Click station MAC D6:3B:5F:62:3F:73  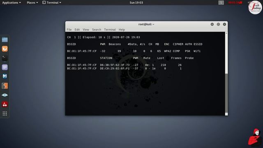[115, 65]
